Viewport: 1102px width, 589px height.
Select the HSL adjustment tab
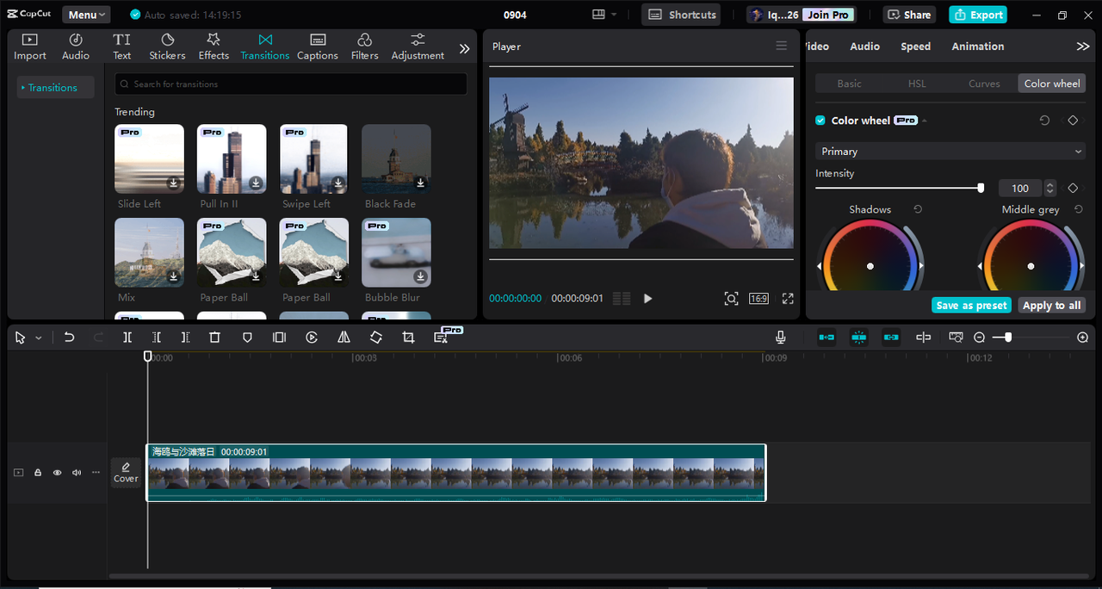(x=917, y=84)
